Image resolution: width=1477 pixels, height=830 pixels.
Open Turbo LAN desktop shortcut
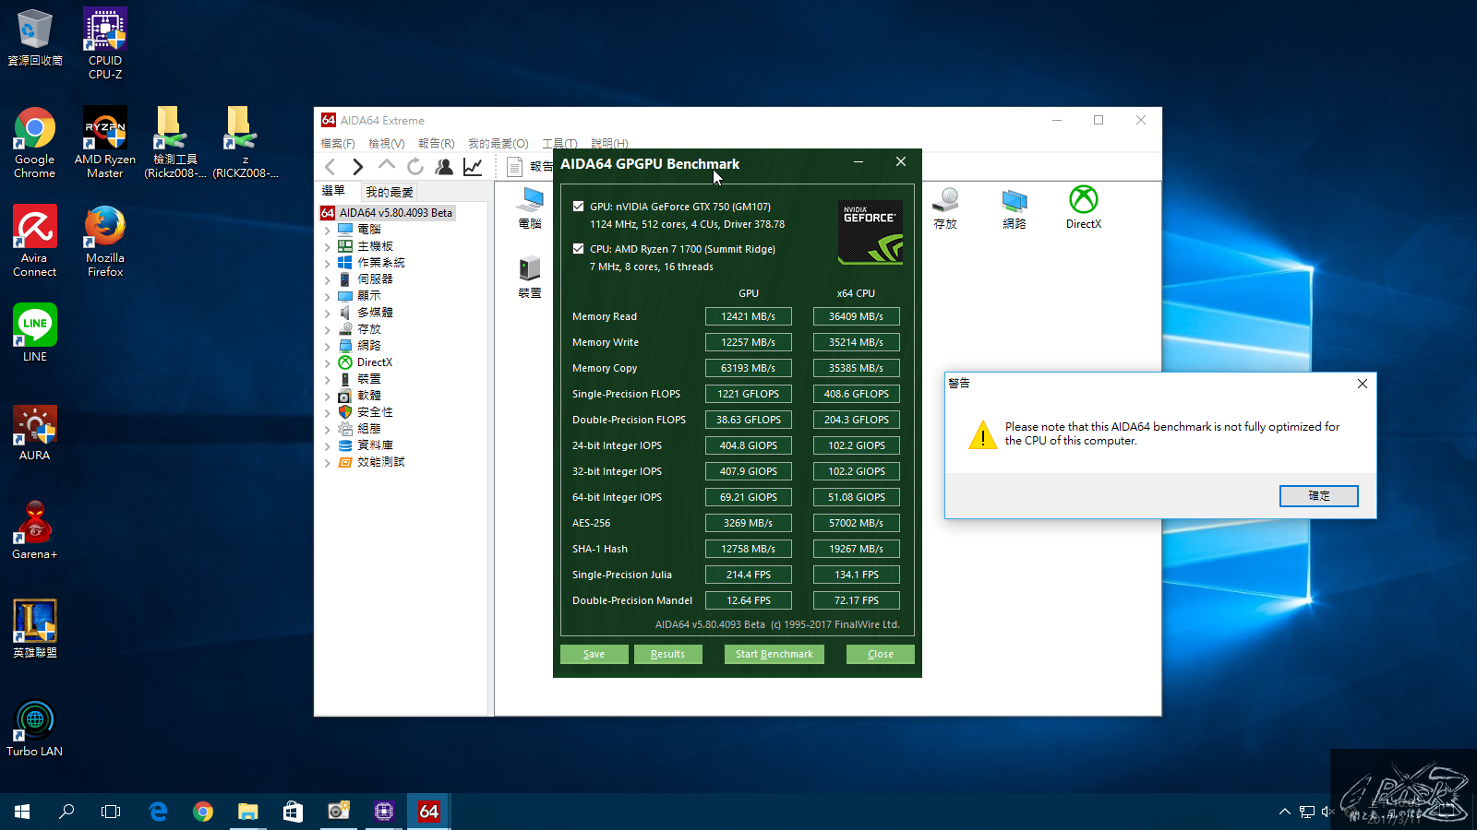[35, 728]
